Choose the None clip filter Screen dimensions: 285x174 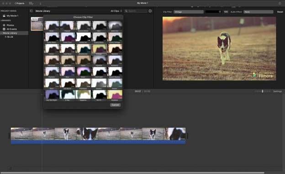[x=52, y=26]
